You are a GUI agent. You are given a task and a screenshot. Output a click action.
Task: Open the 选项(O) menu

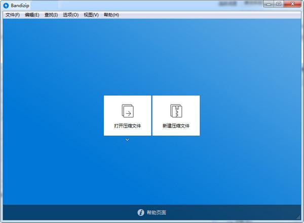tap(70, 15)
